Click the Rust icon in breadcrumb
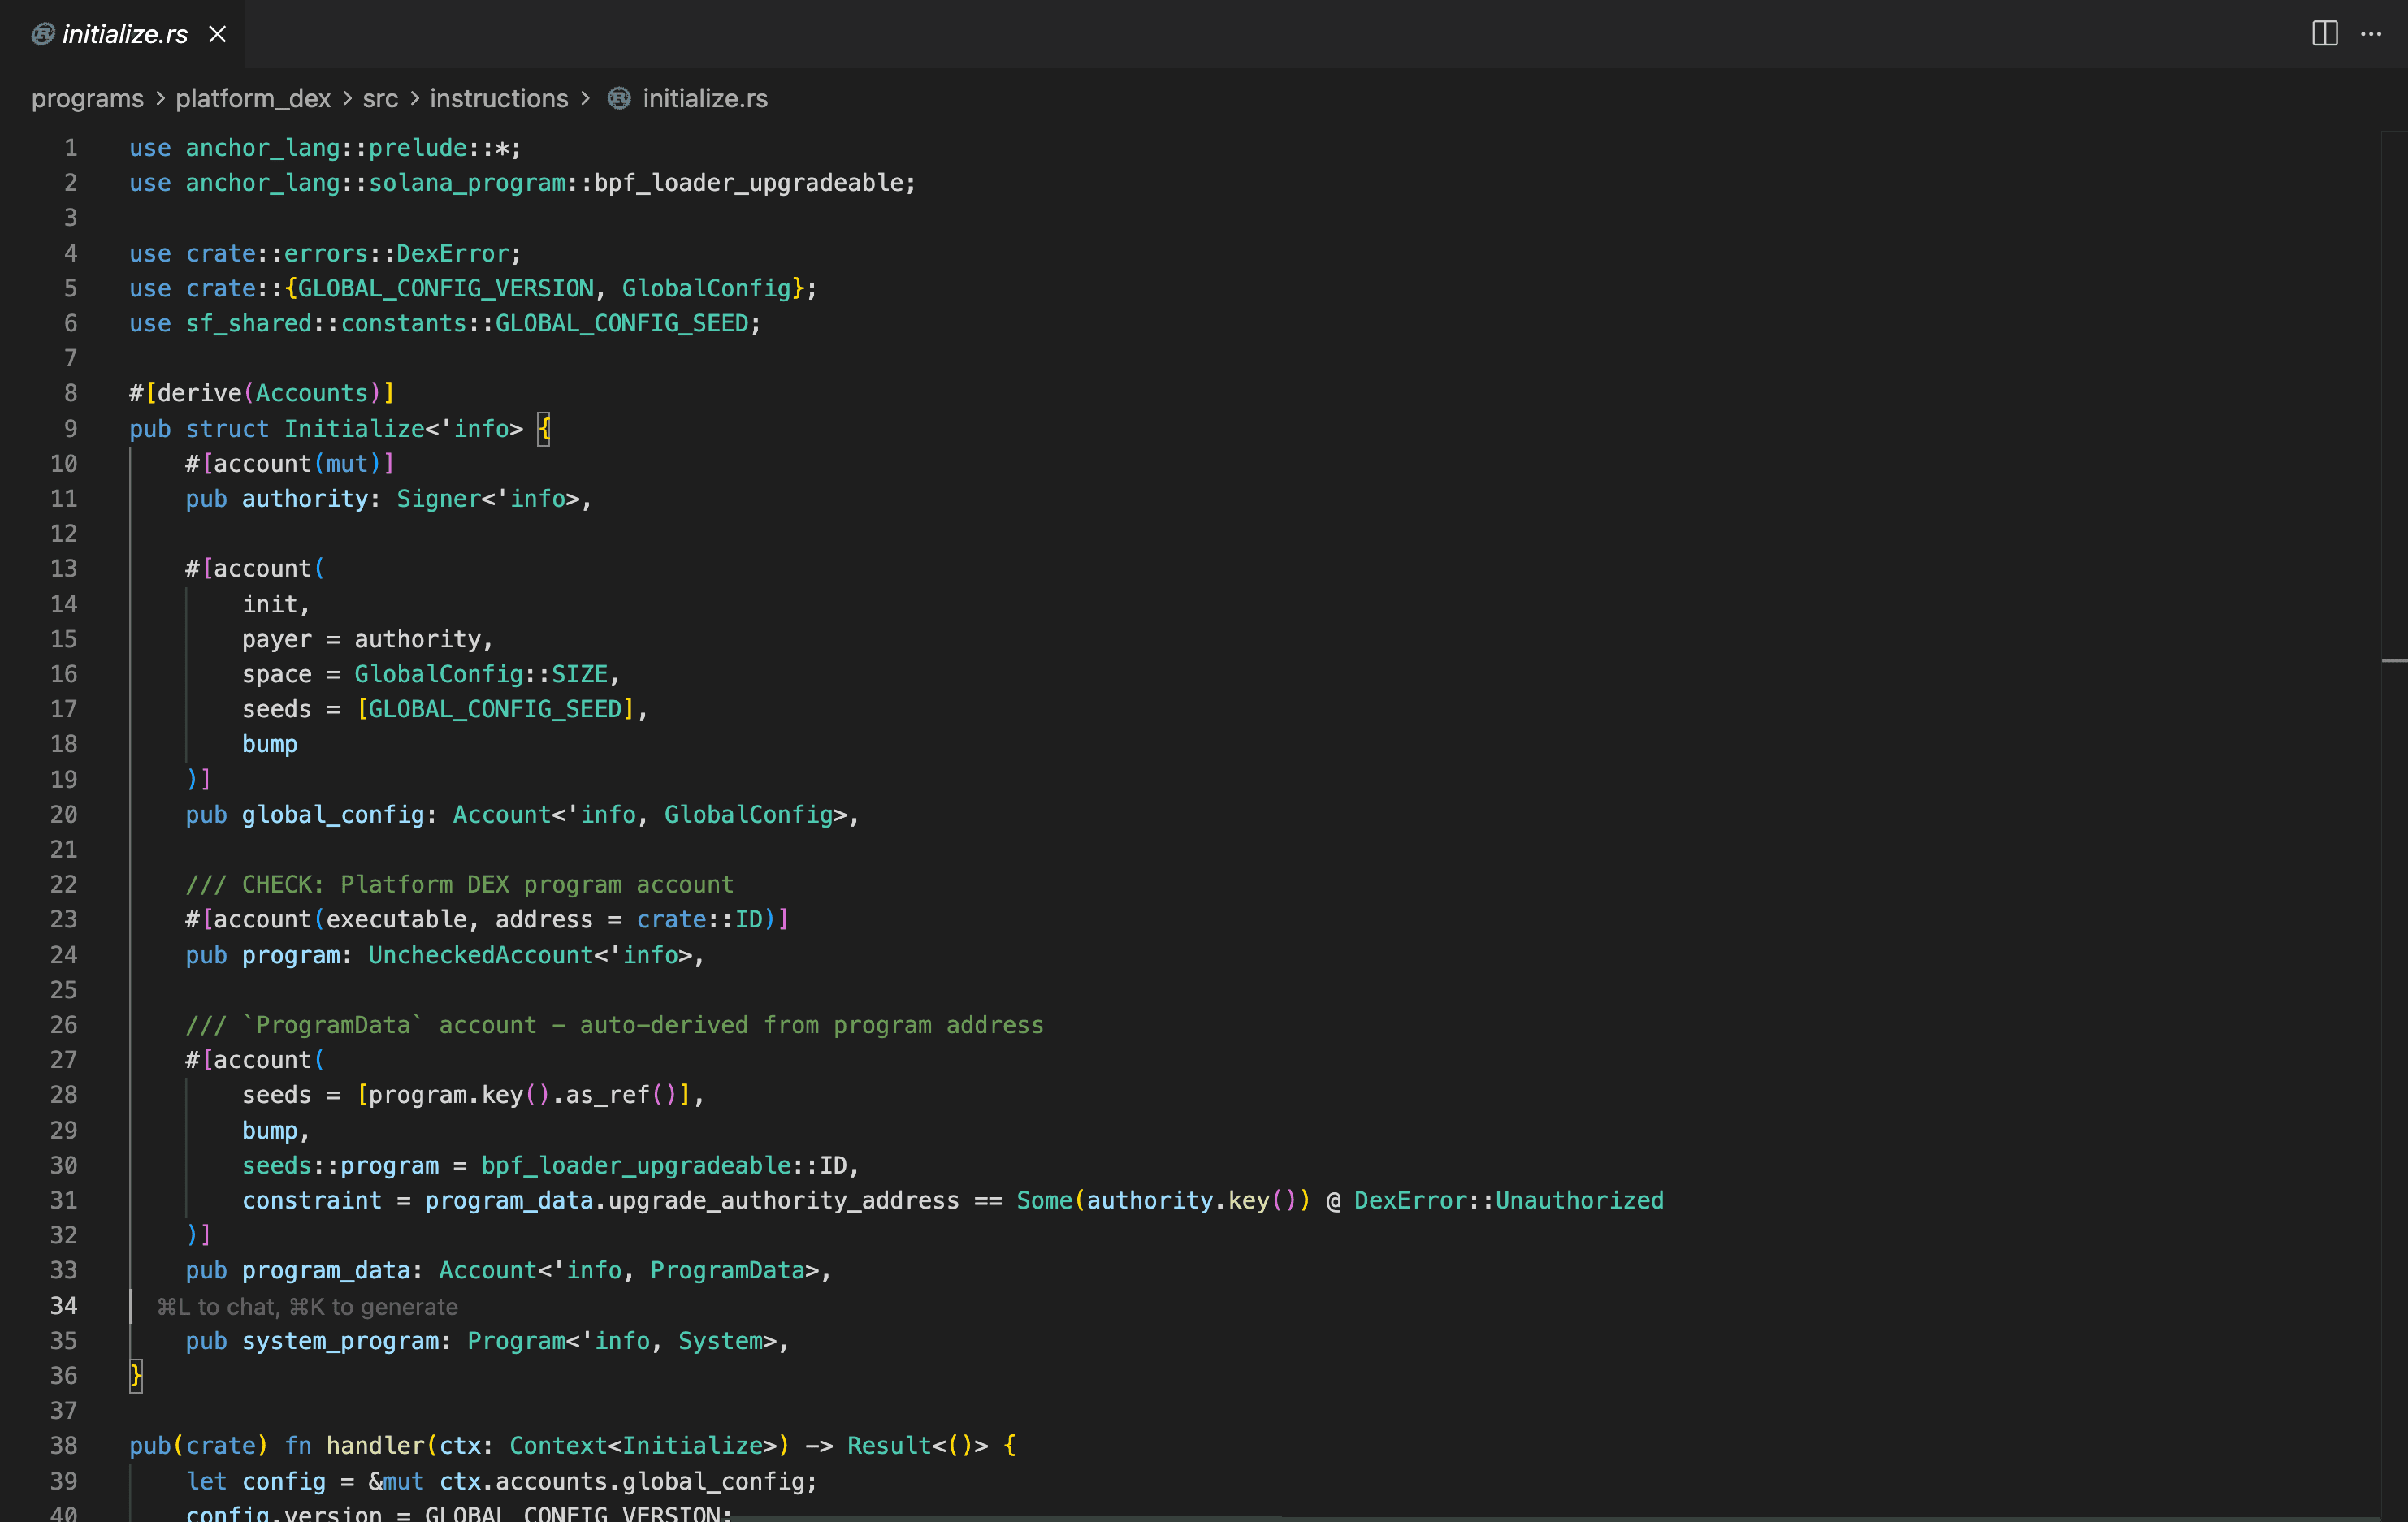This screenshot has width=2408, height=1522. pyautogui.click(x=619, y=98)
